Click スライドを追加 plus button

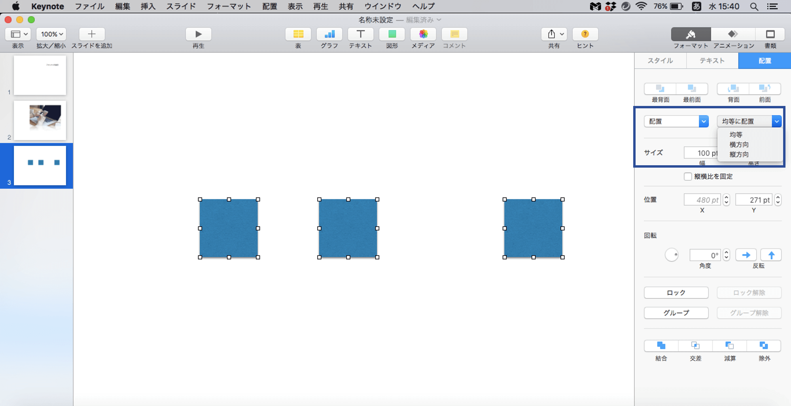click(92, 34)
